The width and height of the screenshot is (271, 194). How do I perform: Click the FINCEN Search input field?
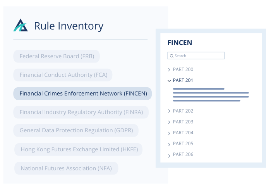tap(196, 56)
